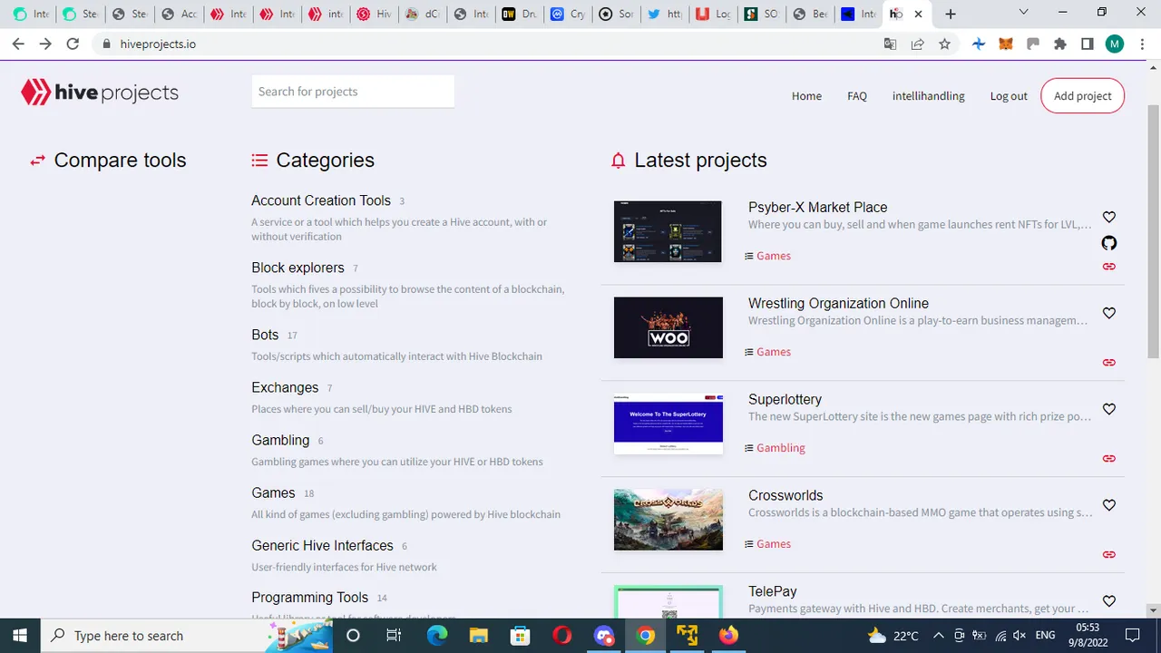The width and height of the screenshot is (1161, 653).
Task: Open the Superlottery project title
Action: point(785,400)
